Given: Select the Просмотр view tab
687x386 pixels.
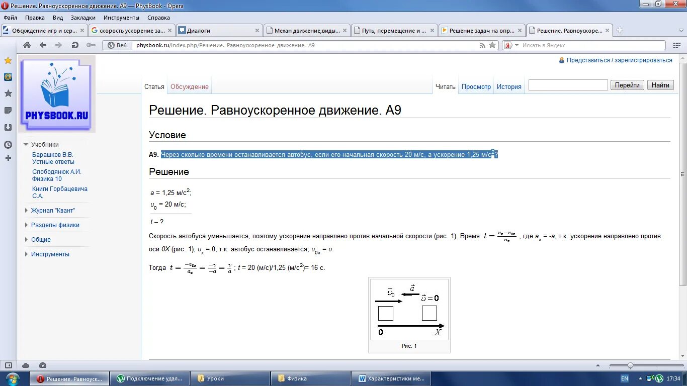Looking at the screenshot, I should click(476, 86).
